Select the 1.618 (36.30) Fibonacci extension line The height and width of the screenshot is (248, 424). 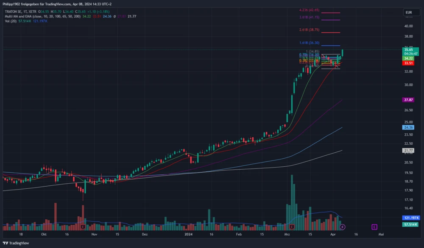(x=331, y=45)
